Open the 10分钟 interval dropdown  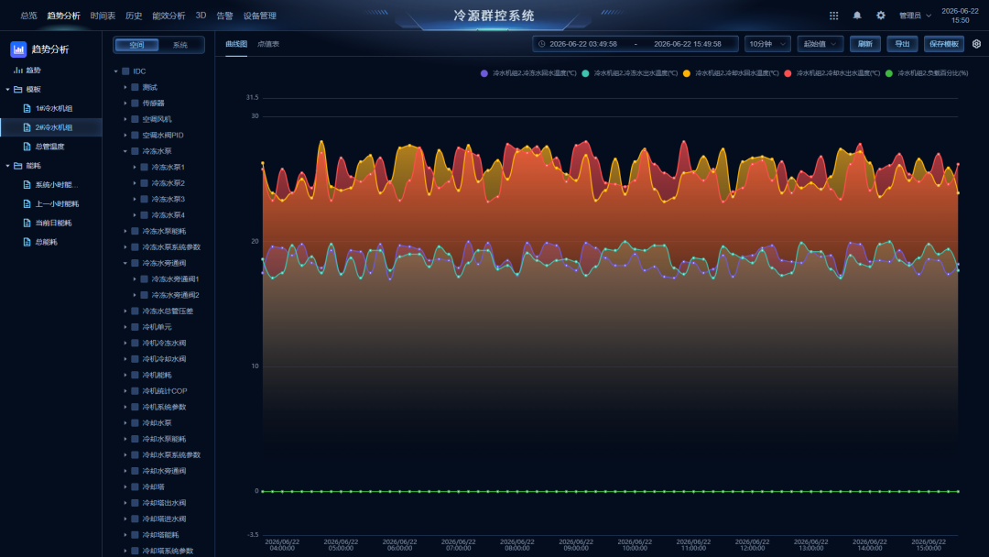click(x=767, y=44)
